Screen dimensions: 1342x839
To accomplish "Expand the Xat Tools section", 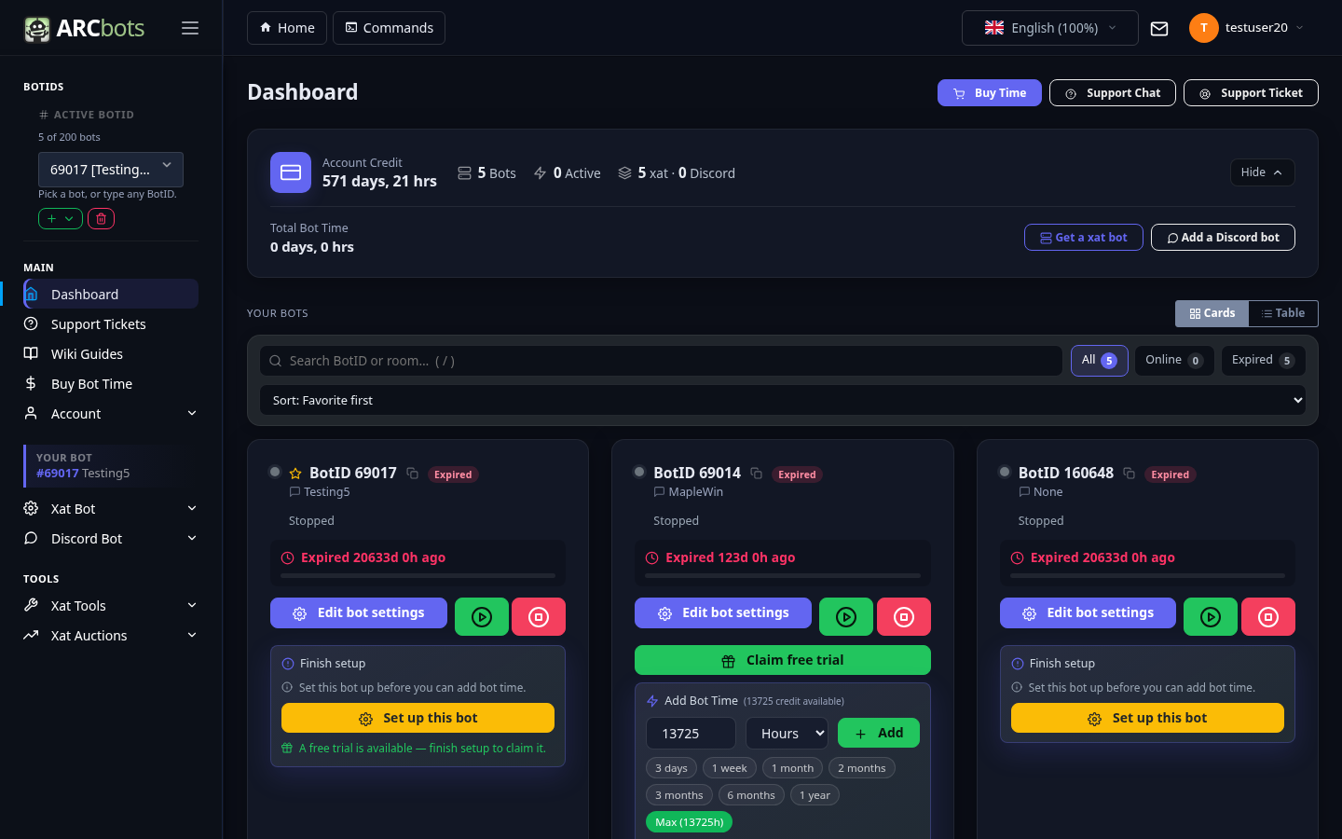I will point(111,606).
